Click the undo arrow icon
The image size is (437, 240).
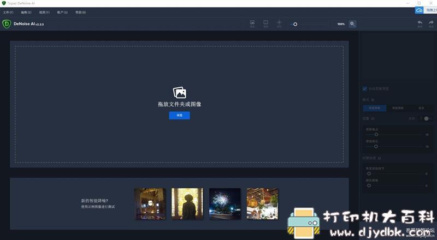[420, 23]
